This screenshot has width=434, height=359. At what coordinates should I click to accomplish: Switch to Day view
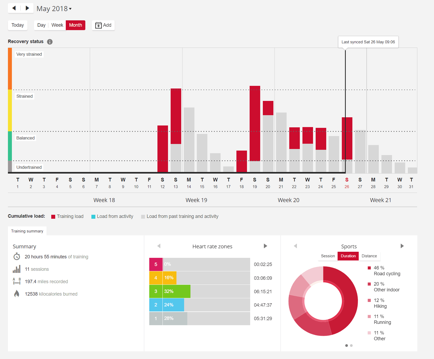point(41,25)
